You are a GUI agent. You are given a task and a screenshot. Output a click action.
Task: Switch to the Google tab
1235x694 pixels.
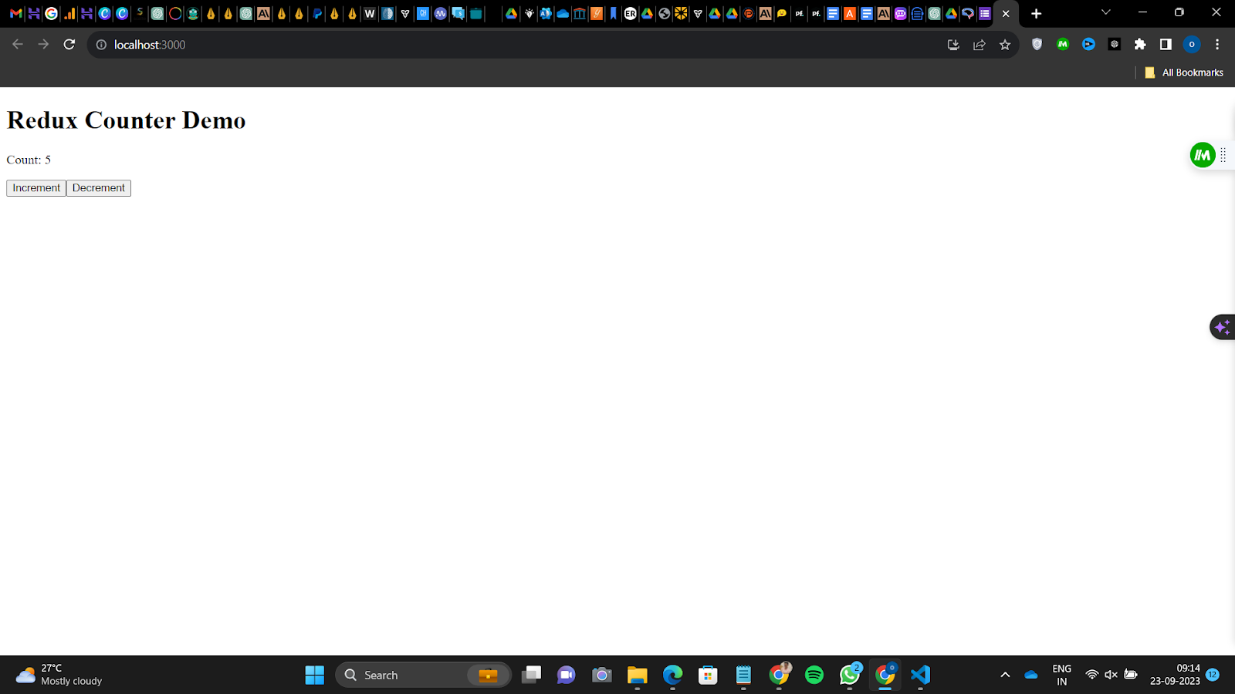pos(51,14)
